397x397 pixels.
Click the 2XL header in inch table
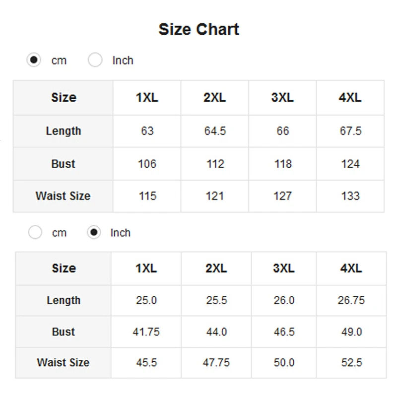216,268
